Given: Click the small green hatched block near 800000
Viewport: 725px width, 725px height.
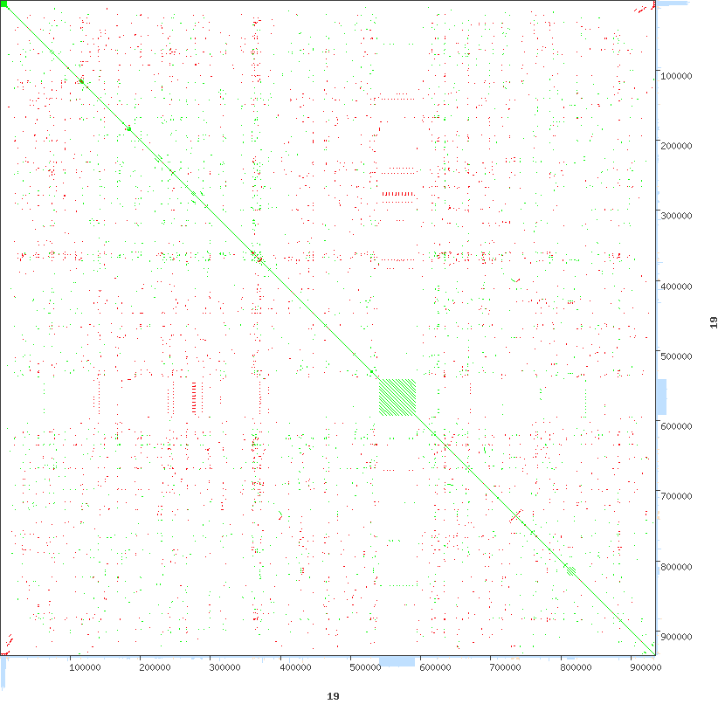Looking at the screenshot, I should (x=570, y=571).
